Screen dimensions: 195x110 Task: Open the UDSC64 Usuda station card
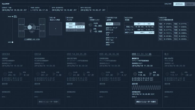[16, 78]
